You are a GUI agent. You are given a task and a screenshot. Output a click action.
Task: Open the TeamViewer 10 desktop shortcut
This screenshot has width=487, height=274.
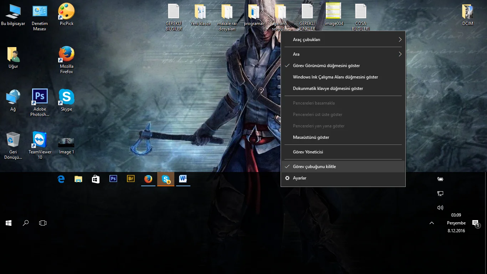coord(40,140)
